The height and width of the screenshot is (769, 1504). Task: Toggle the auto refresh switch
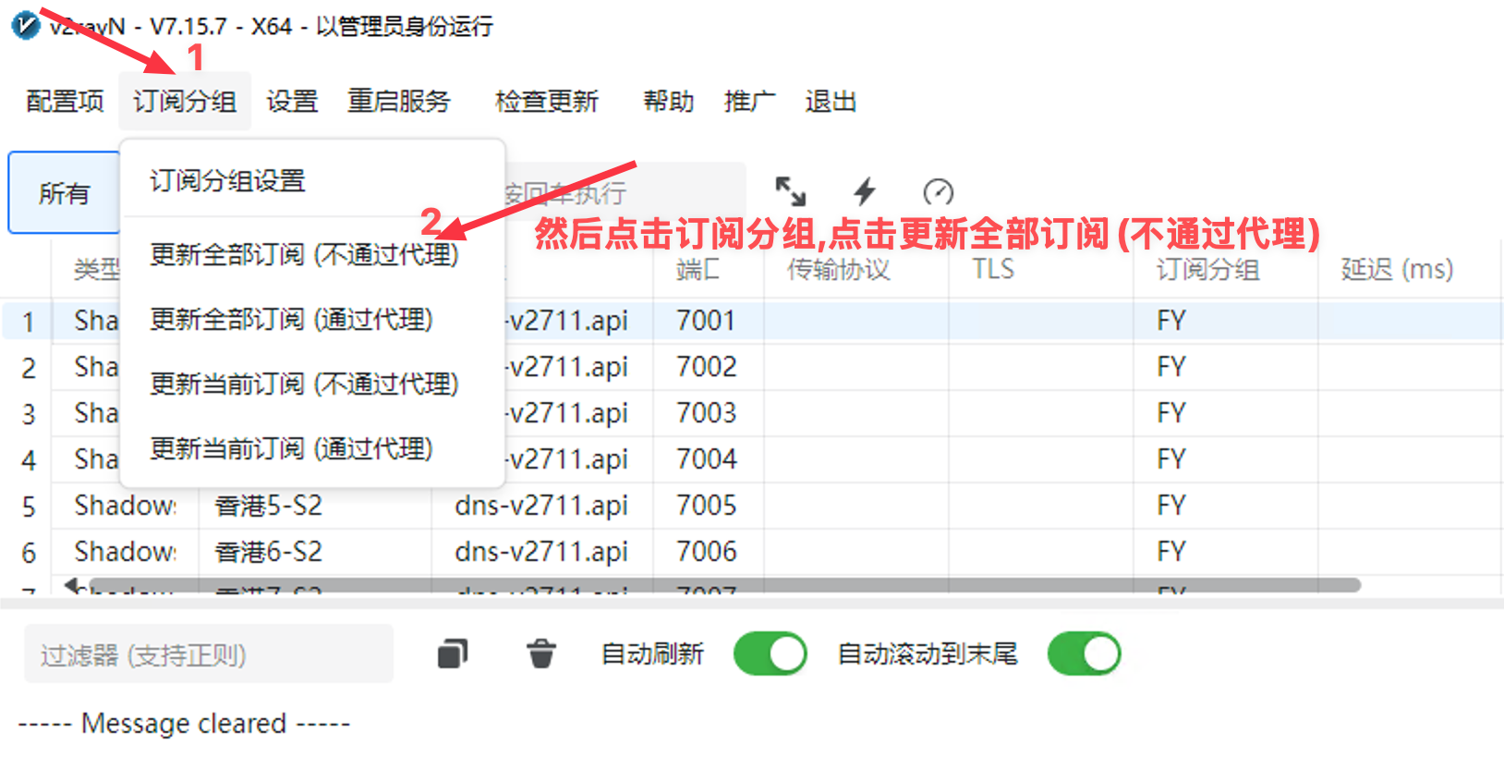click(770, 654)
